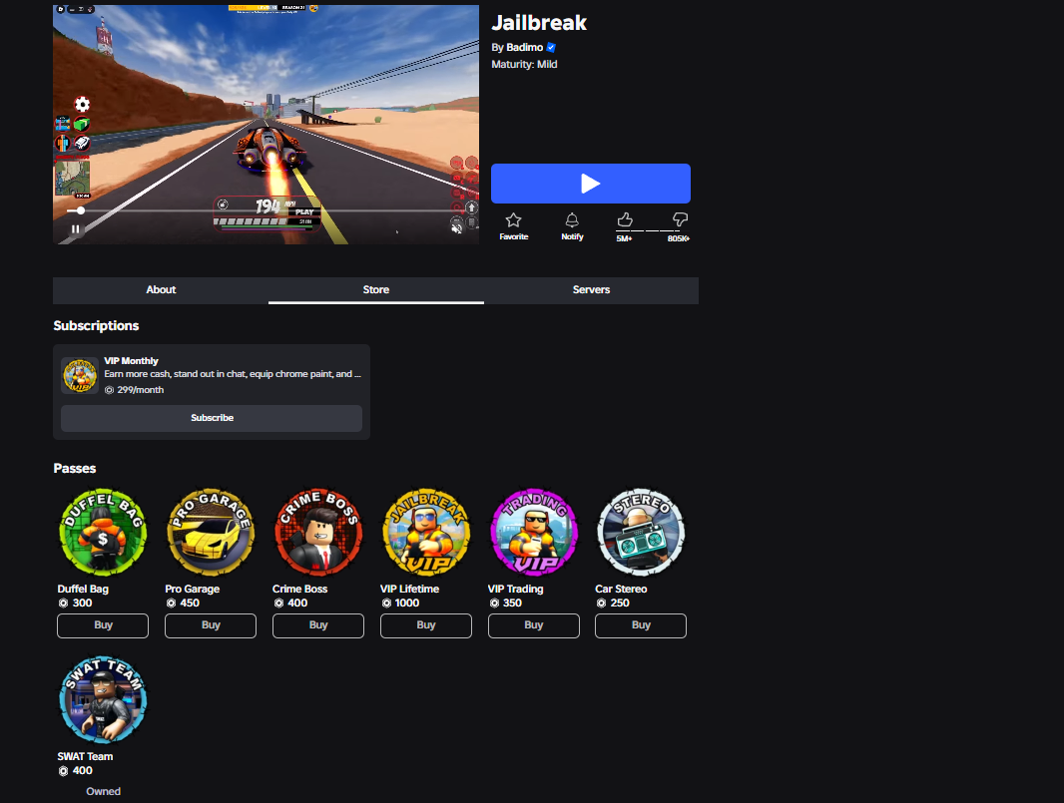Adjust the video progress slider handle
The image size is (1064, 803).
[81, 210]
